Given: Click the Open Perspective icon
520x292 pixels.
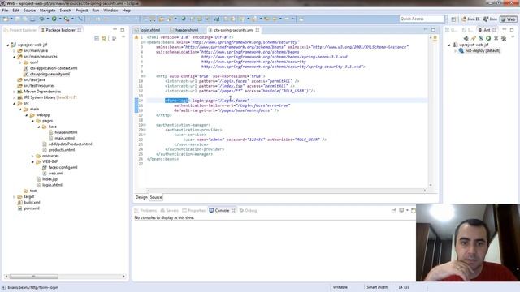Looking at the screenshot, I should (453, 19).
